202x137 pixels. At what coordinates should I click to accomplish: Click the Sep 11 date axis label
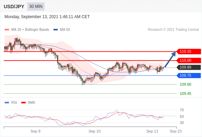[x=152, y=131]
